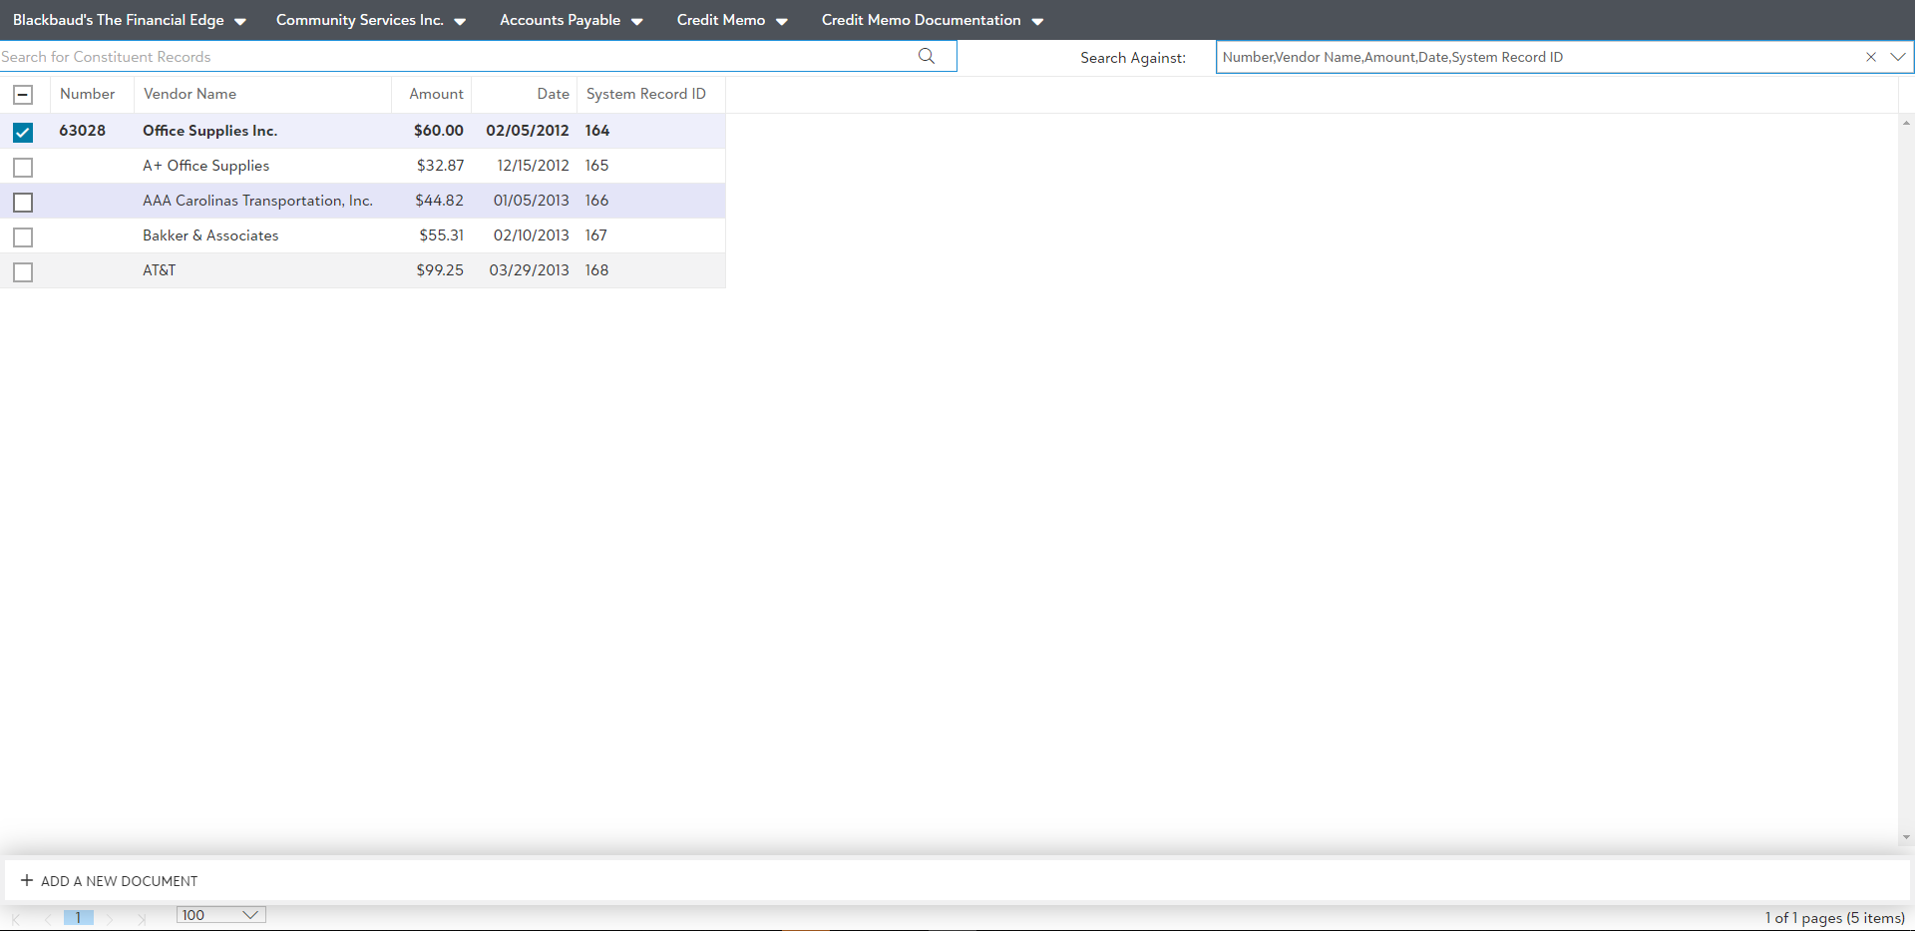1915x931 pixels.
Task: Click the next page arrow in pager
Action: click(110, 918)
